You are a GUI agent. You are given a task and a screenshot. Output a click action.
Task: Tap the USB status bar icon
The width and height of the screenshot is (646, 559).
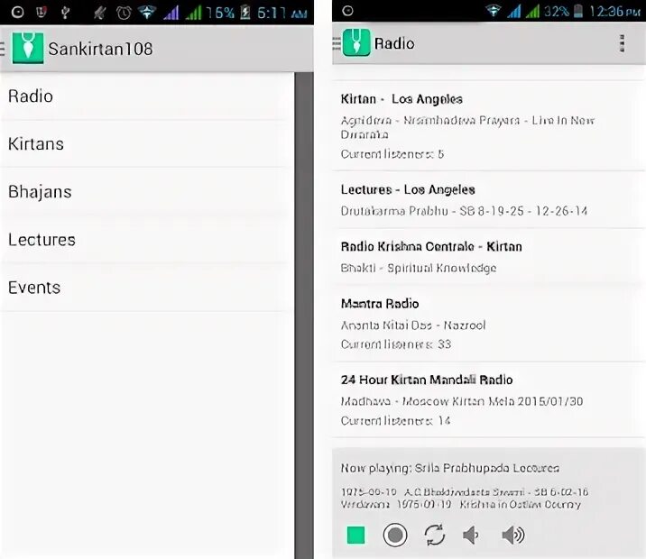click(x=65, y=13)
